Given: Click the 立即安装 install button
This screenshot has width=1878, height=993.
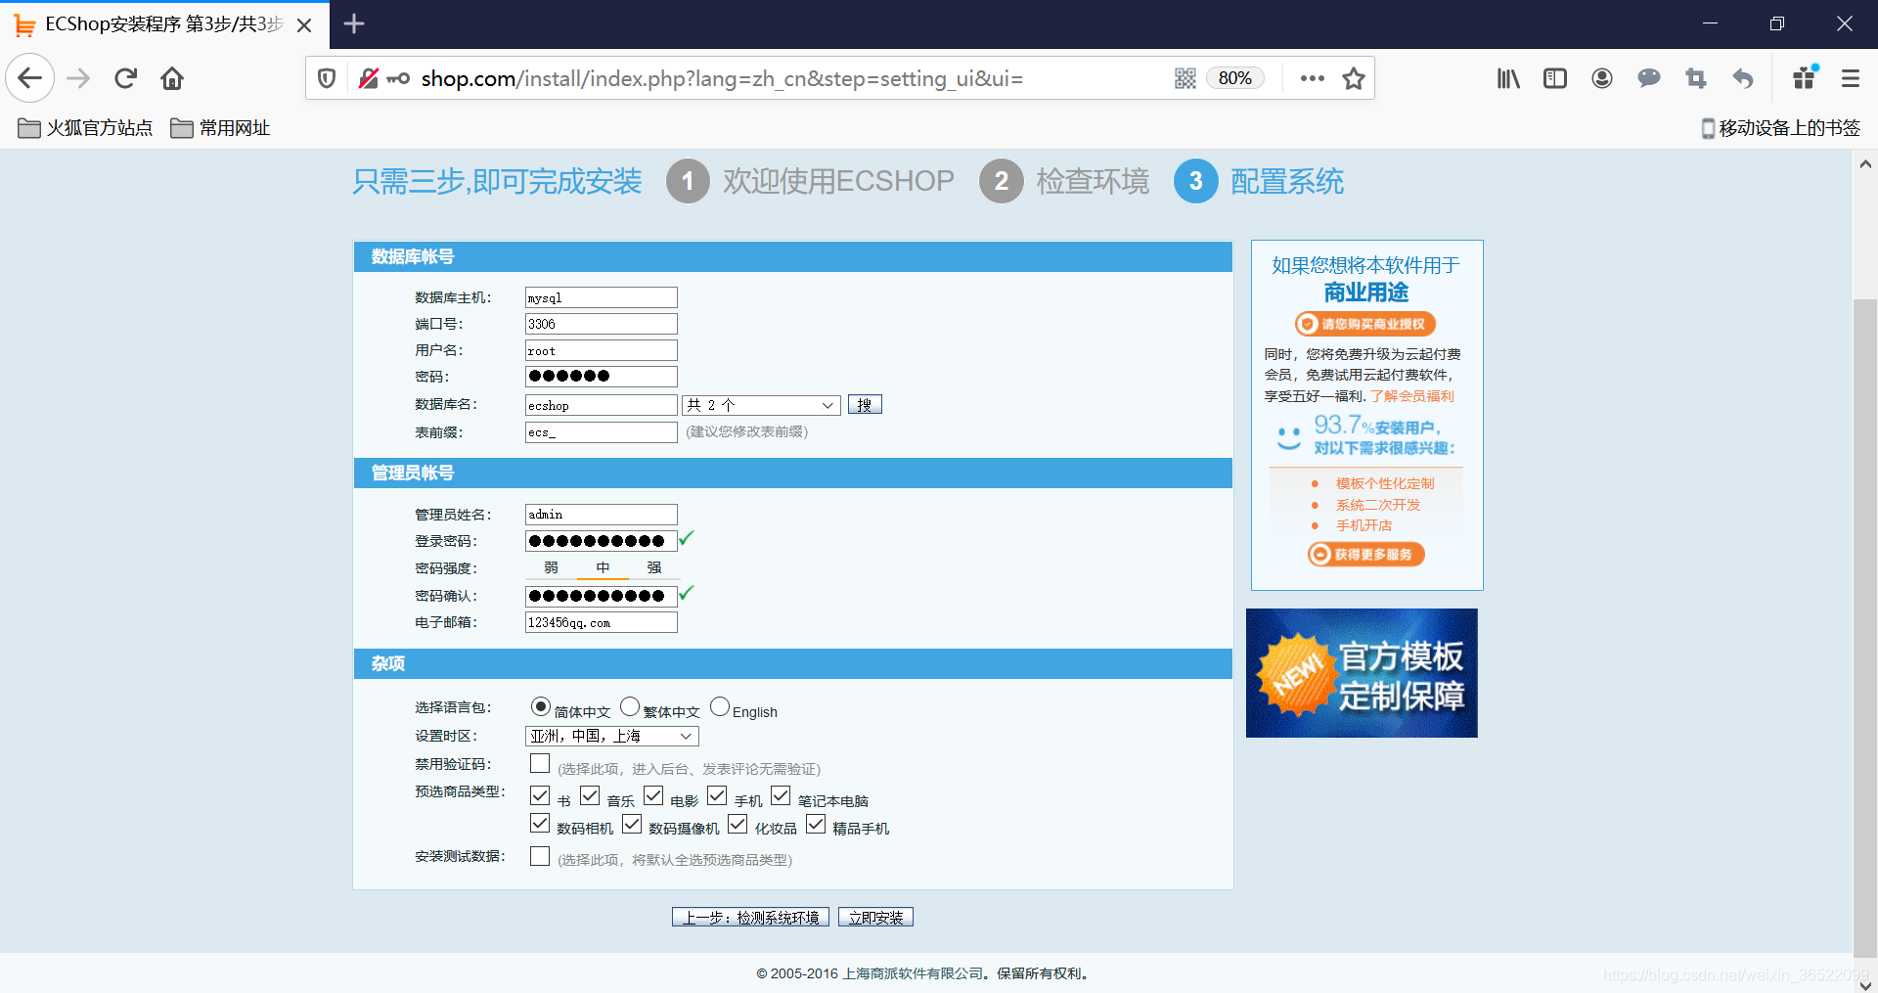Looking at the screenshot, I should (875, 918).
